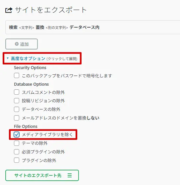Click the plus icon on 追加 button
This screenshot has height=185, width=180.
[17, 44]
